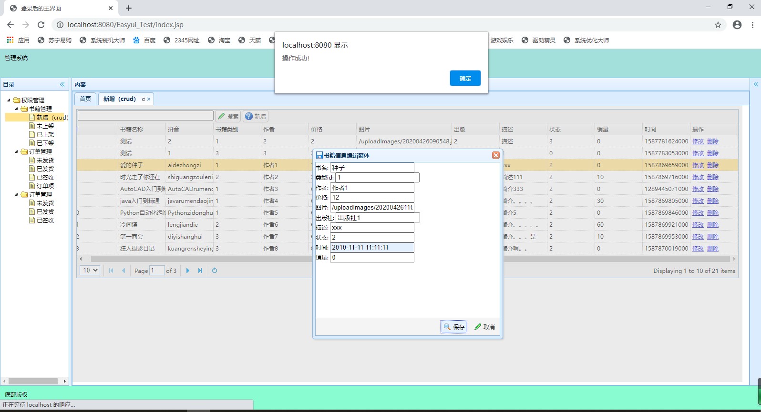Click the 价格 input field in dialog
The height and width of the screenshot is (412, 761).
pyautogui.click(x=372, y=198)
